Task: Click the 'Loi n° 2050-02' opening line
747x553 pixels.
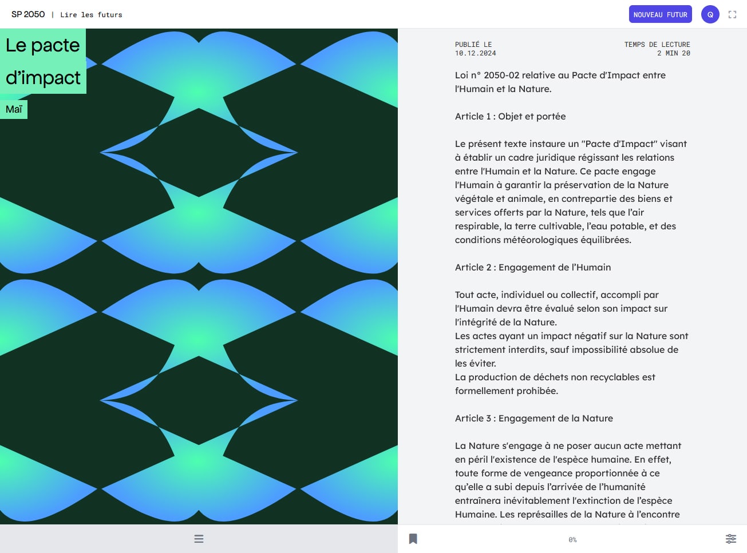Action: point(560,82)
